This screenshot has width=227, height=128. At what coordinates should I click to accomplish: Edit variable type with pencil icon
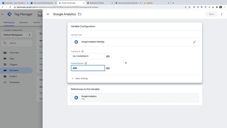(194, 42)
